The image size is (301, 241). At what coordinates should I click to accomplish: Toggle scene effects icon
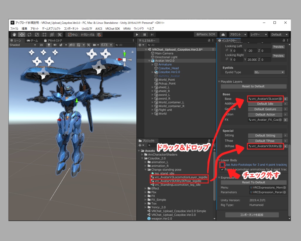[x=61, y=45]
